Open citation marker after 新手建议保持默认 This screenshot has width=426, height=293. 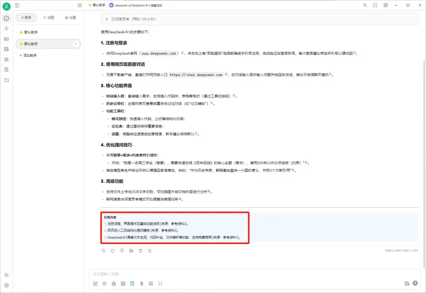(x=196, y=133)
